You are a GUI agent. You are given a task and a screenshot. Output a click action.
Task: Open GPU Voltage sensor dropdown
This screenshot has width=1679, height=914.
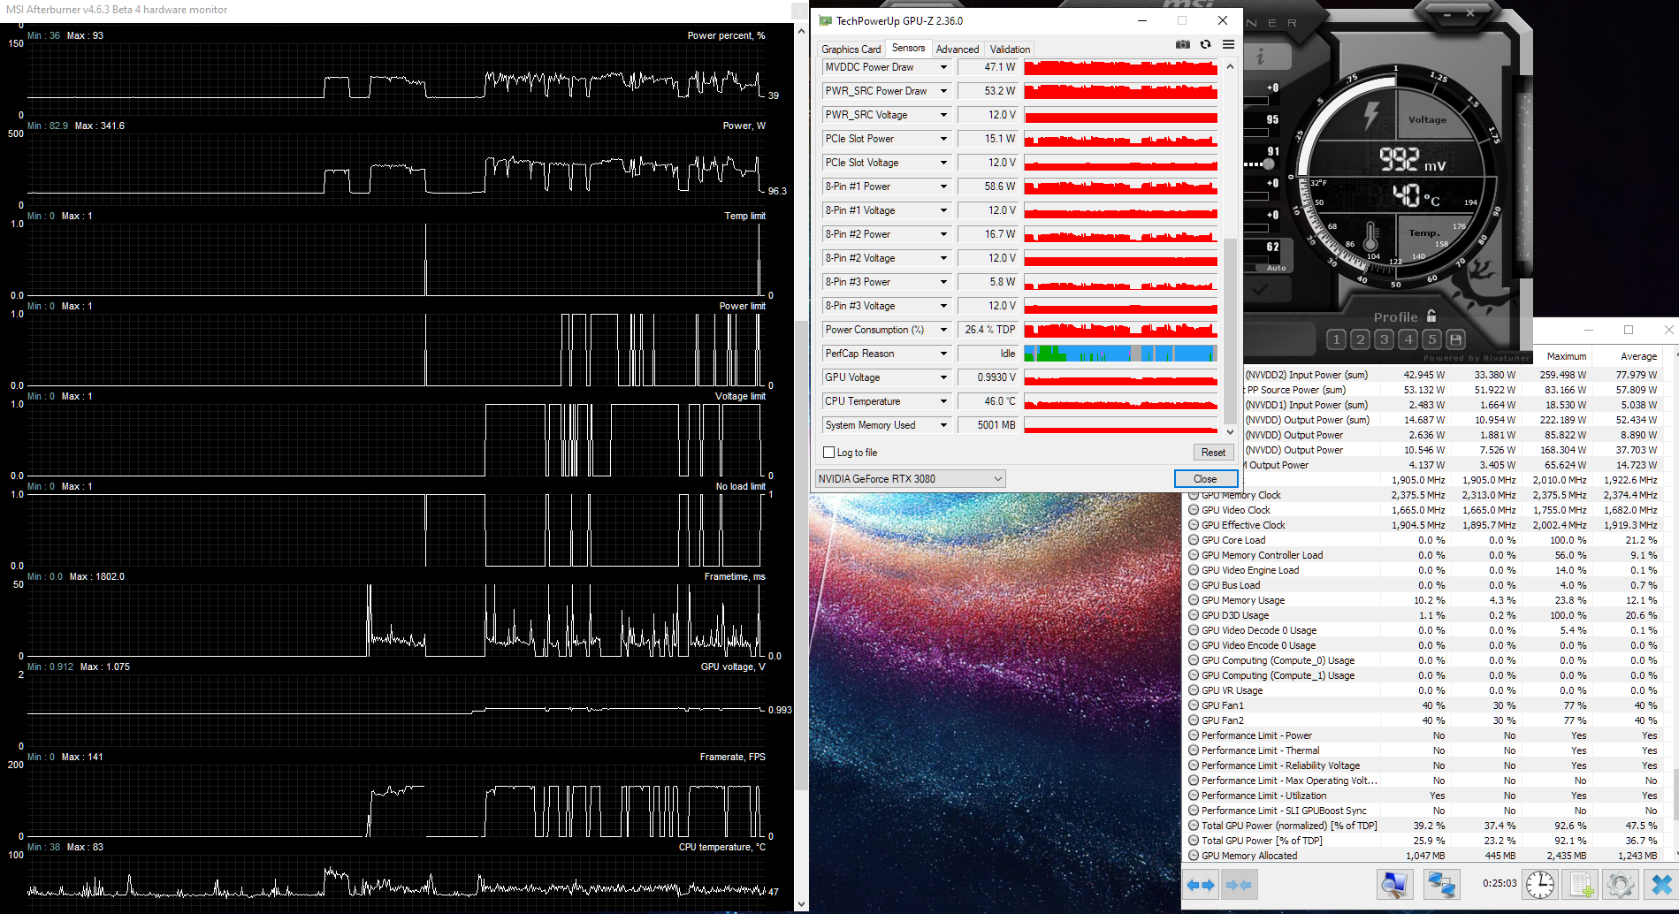943,377
